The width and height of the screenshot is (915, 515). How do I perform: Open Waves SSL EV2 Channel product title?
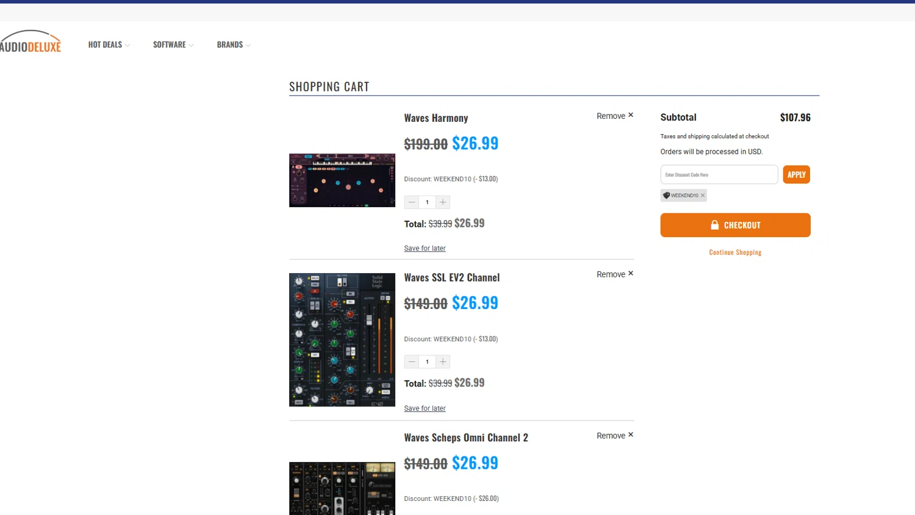452,277
